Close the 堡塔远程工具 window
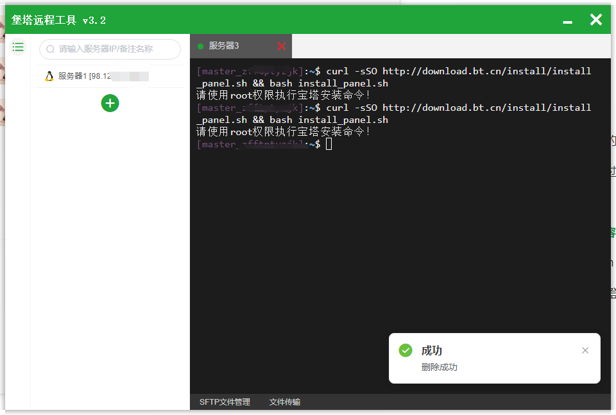The width and height of the screenshot is (616, 415). click(x=596, y=20)
